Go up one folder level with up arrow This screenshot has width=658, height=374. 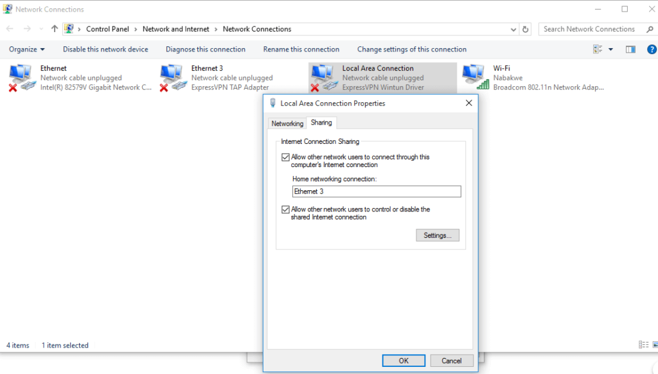(x=55, y=29)
